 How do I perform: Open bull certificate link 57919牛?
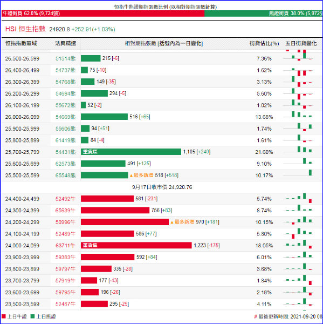pos(65,281)
